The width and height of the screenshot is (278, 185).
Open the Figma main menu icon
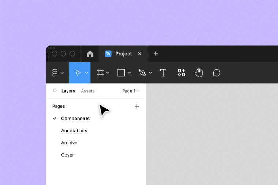coord(55,73)
